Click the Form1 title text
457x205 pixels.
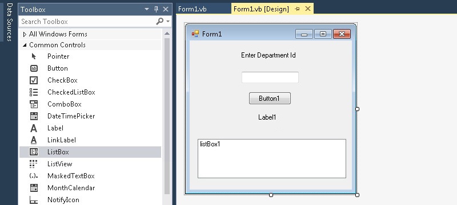[212, 34]
